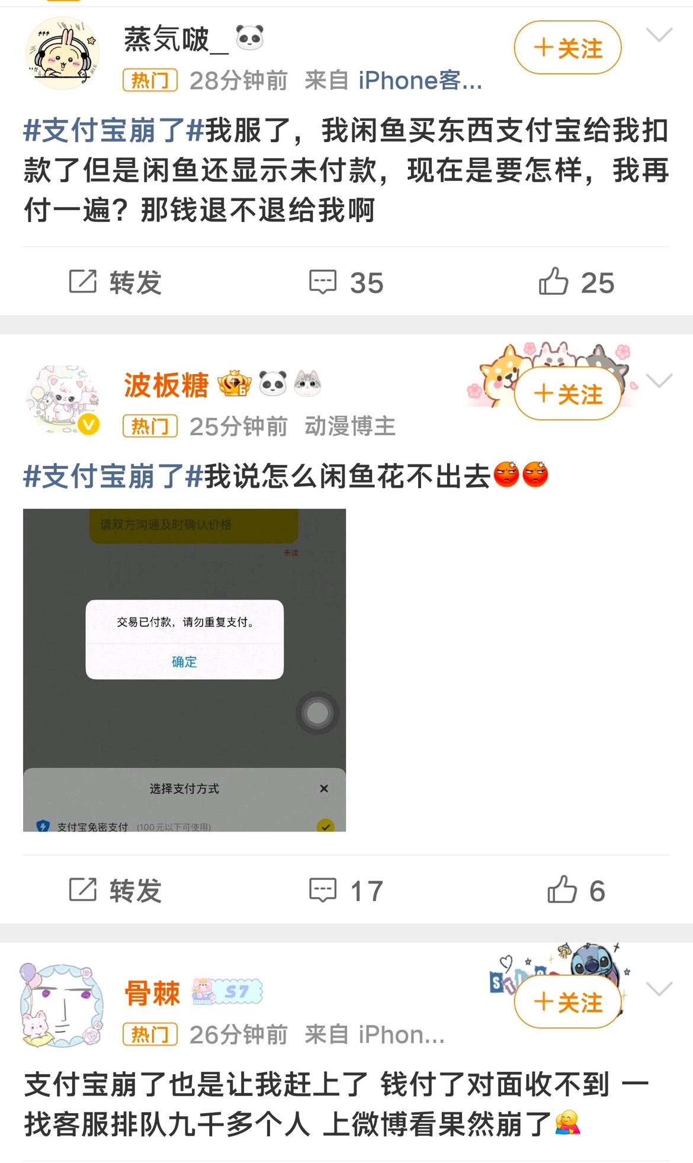Tap the repost icon on 波板糖 post
The height and width of the screenshot is (1163, 693).
(x=83, y=889)
